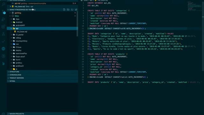Open the flask Testing view
The width and height of the screenshot is (204, 115).
tap(4, 34)
